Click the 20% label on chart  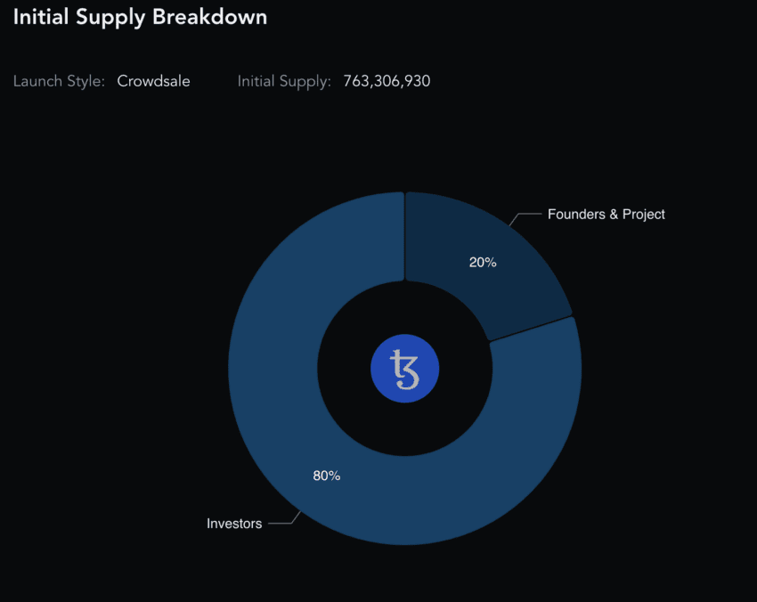click(x=483, y=262)
